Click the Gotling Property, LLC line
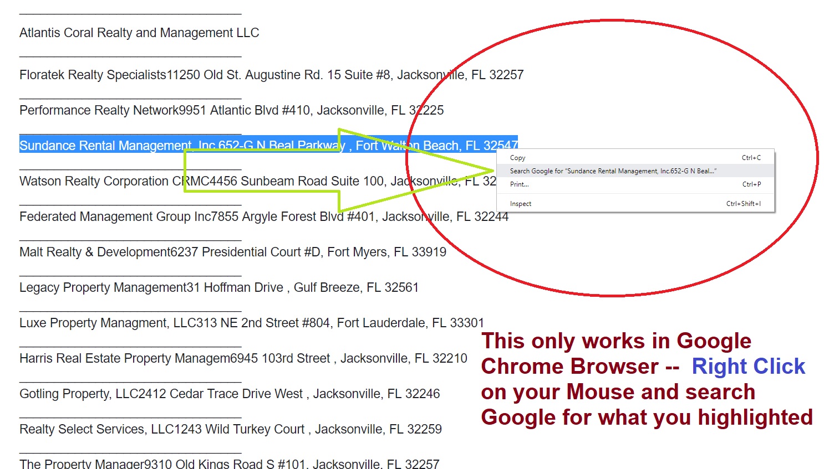Image resolution: width=824 pixels, height=469 pixels. (230, 394)
